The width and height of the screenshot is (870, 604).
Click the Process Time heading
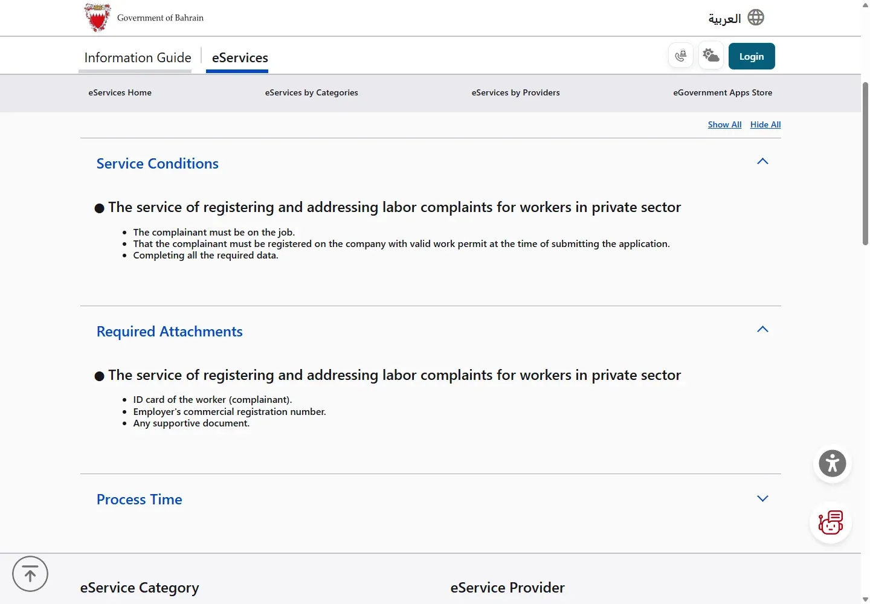pyautogui.click(x=140, y=500)
